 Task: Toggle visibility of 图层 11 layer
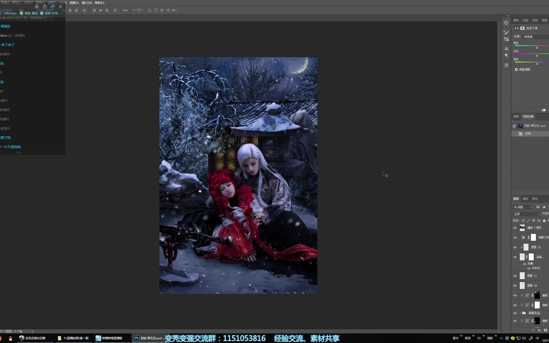click(515, 276)
